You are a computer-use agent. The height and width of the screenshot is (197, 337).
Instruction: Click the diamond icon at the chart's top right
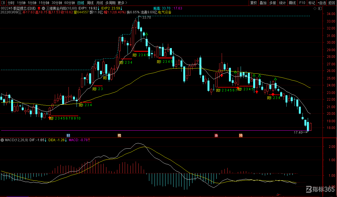tap(315, 8)
